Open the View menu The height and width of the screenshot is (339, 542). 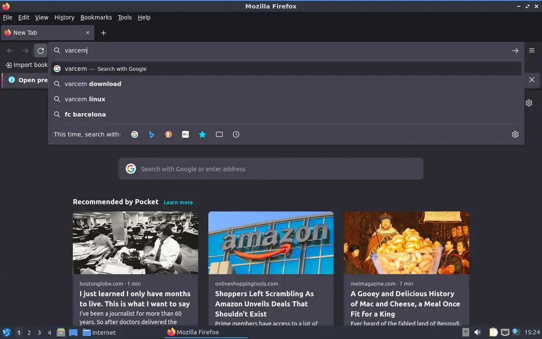pos(41,17)
